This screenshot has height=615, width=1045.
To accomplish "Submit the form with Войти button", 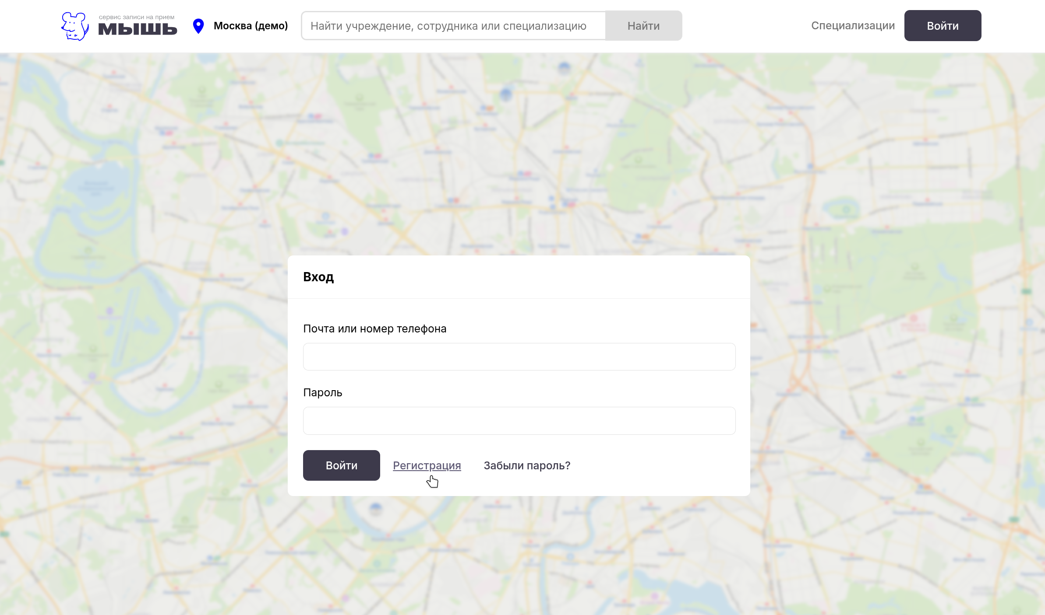I will pos(341,465).
